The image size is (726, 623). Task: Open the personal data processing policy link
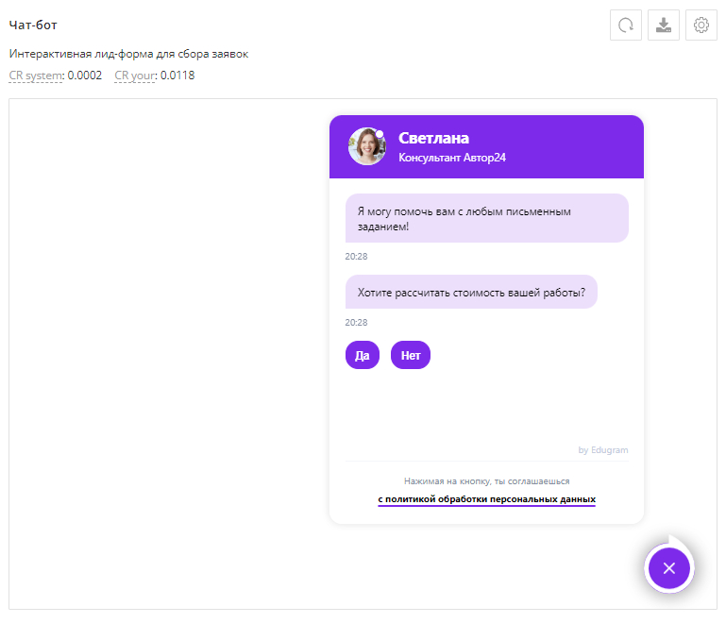[x=486, y=499]
